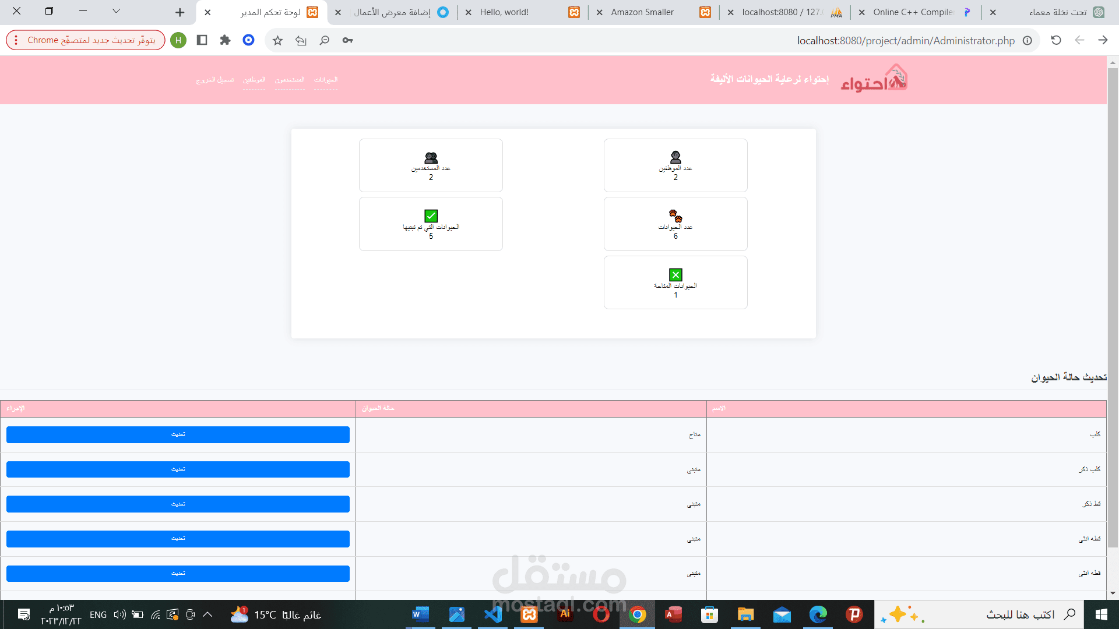1119x629 pixels.
Task: Click the employees count icon (عدد الموظفين)
Action: coord(675,157)
